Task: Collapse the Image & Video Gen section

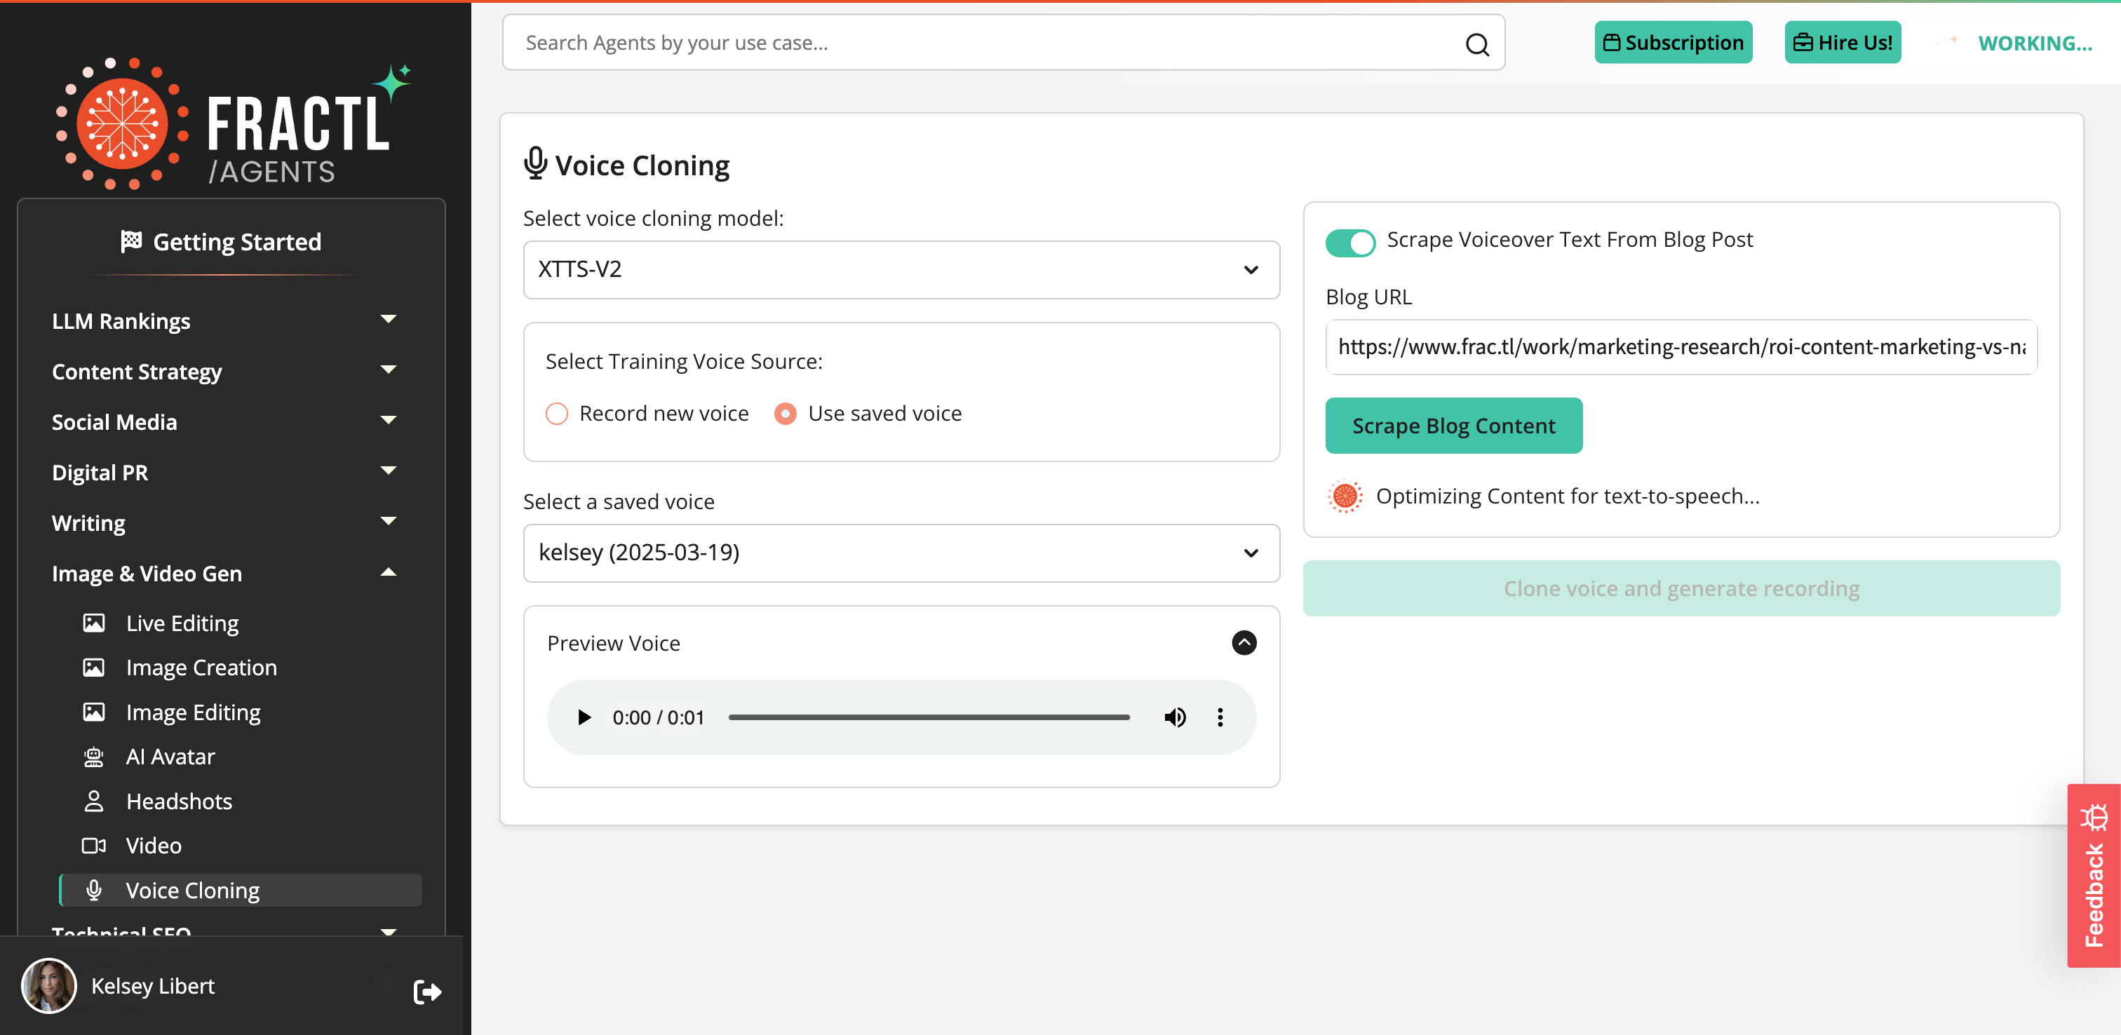Action: (389, 572)
